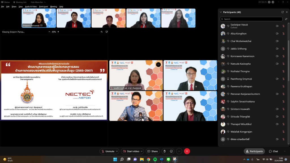Viewport: 290px width, 163px height.
Task: Click the gesture recognition hand icon
Action: [x=165, y=151]
